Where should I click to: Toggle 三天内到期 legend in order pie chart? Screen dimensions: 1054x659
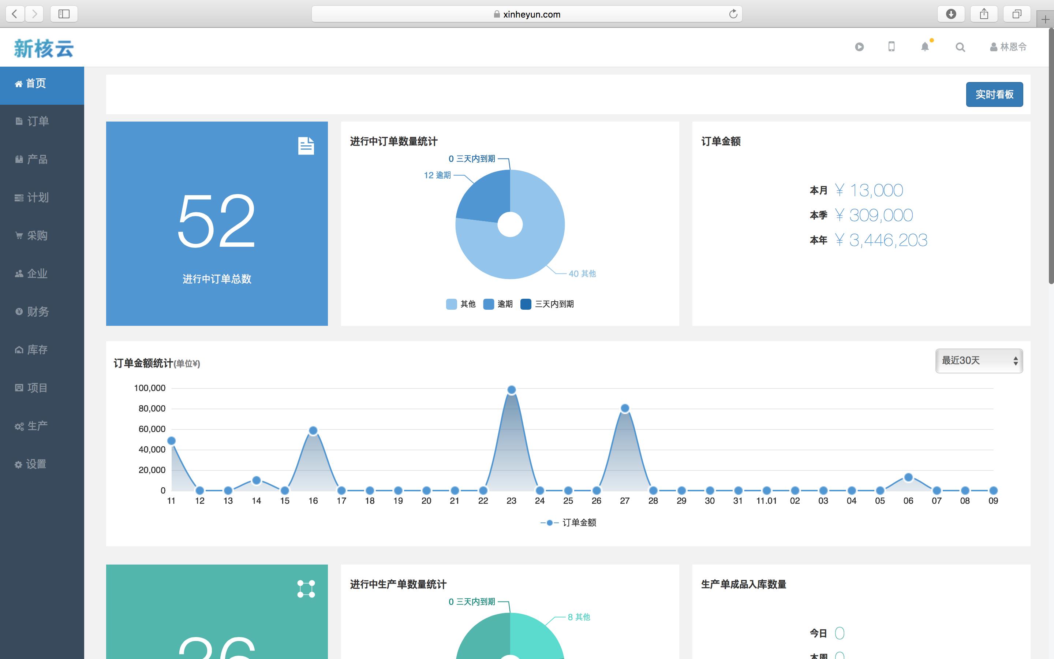[x=547, y=304]
